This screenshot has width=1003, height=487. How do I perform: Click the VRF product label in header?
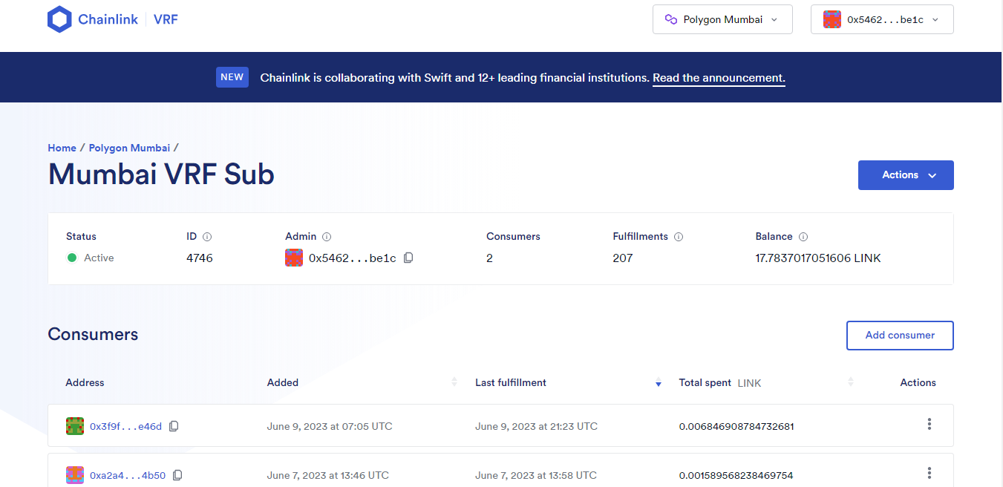[x=166, y=19]
